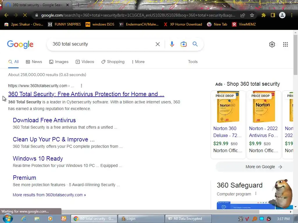This screenshot has height=223, width=298.
Task: Switch to the Login taskbar window
Action: [141, 219]
